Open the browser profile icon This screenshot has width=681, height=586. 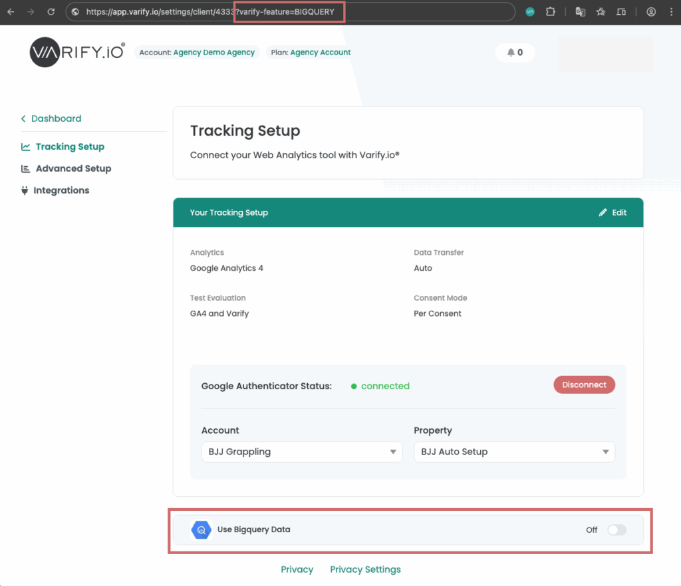[x=651, y=12]
